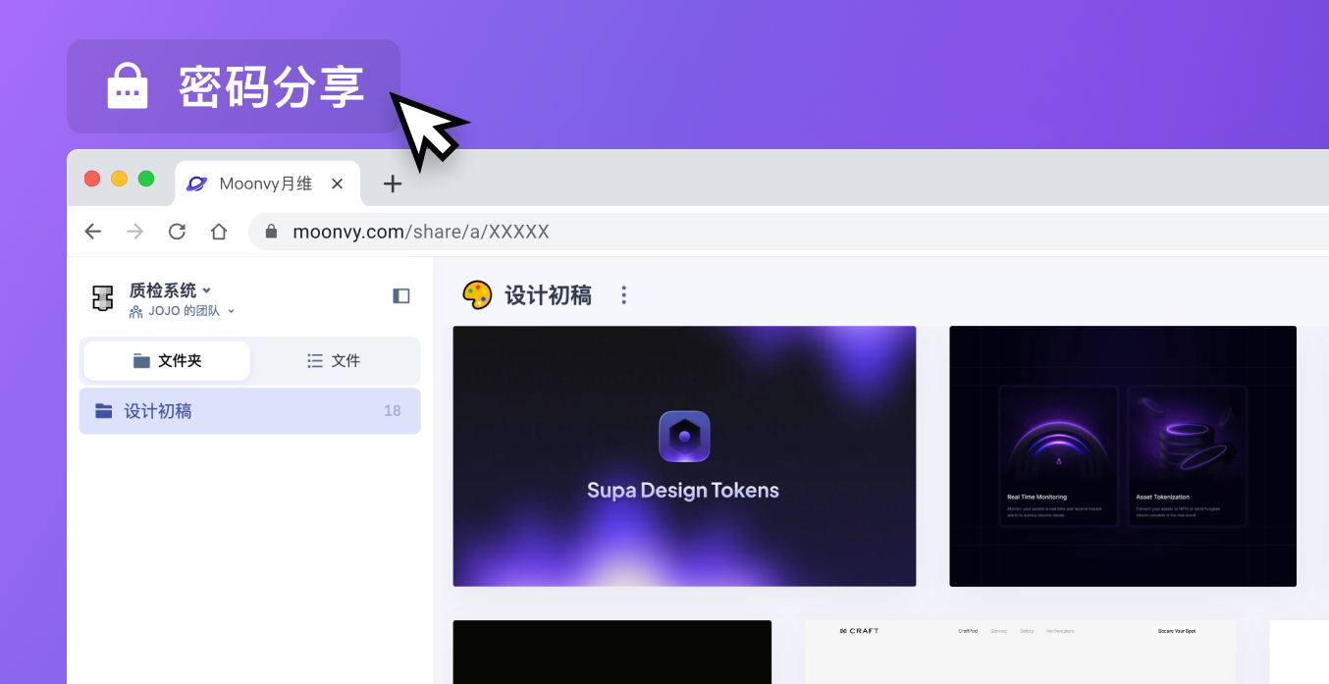Open the Real Time Monitoring design thumbnail

1123,456
